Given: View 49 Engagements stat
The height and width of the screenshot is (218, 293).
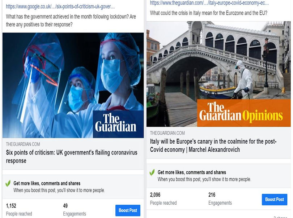Looking at the screenshot, I should [x=75, y=210].
